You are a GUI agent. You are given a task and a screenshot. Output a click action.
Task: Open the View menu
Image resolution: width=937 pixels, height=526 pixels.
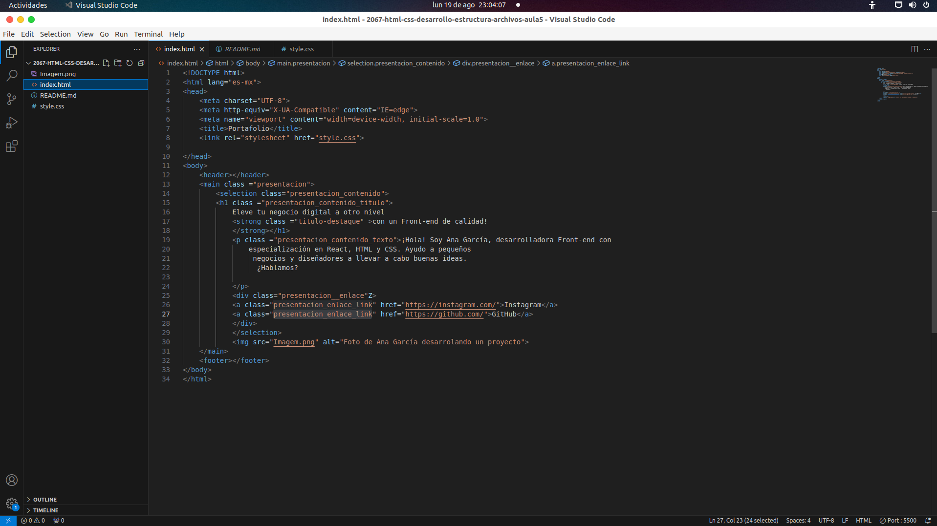pos(85,34)
